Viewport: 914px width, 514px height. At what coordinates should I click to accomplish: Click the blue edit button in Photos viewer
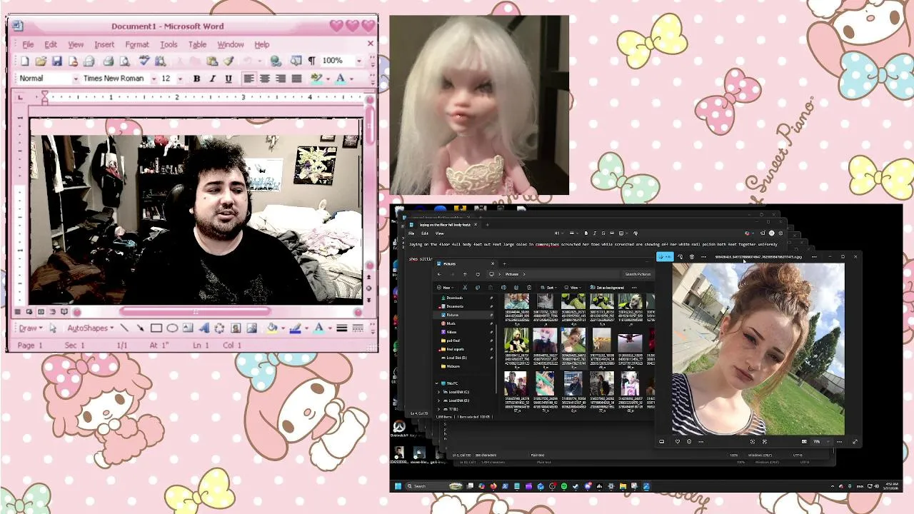pyautogui.click(x=665, y=257)
